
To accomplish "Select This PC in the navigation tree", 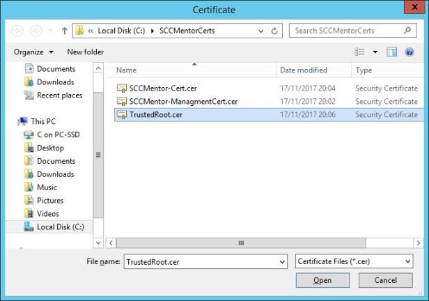I will 37,121.
